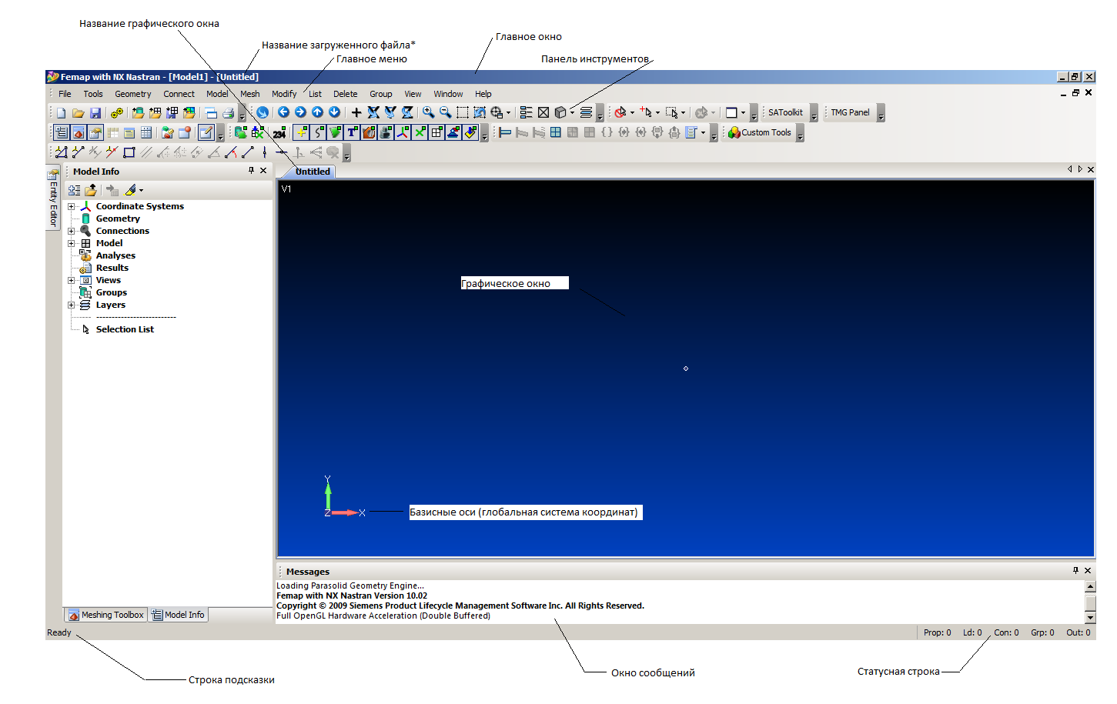This screenshot has height=704, width=1117.
Task: Click the blue left arrow pan icon
Action: pyautogui.click(x=283, y=112)
